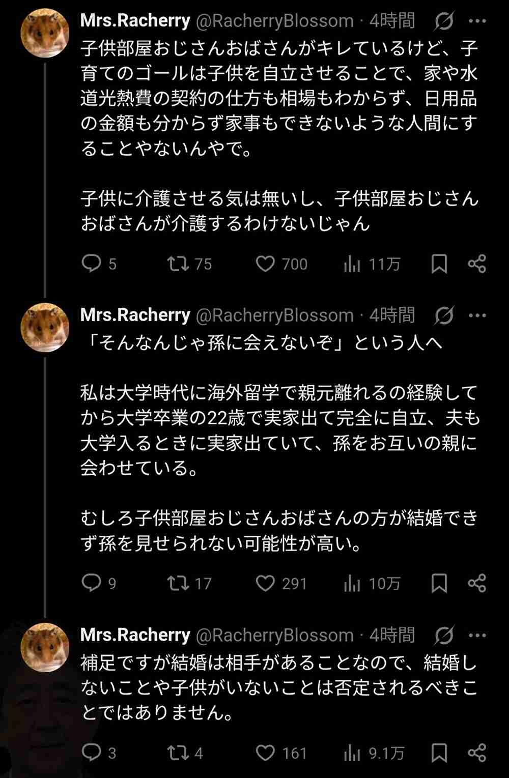Screen dimensions: 509x778
Task: Open @RacherryBlossom profile from first tweet handle
Action: coord(275,21)
